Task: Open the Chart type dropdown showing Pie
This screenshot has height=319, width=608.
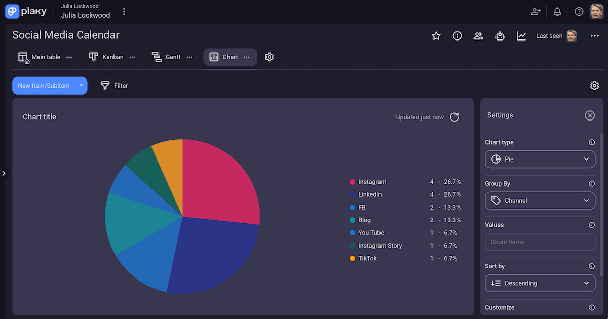Action: [540, 159]
